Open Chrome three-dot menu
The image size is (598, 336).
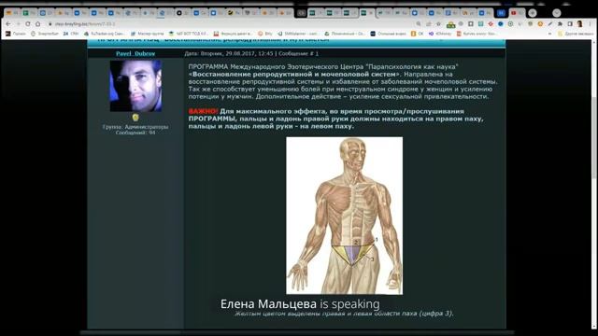point(590,23)
